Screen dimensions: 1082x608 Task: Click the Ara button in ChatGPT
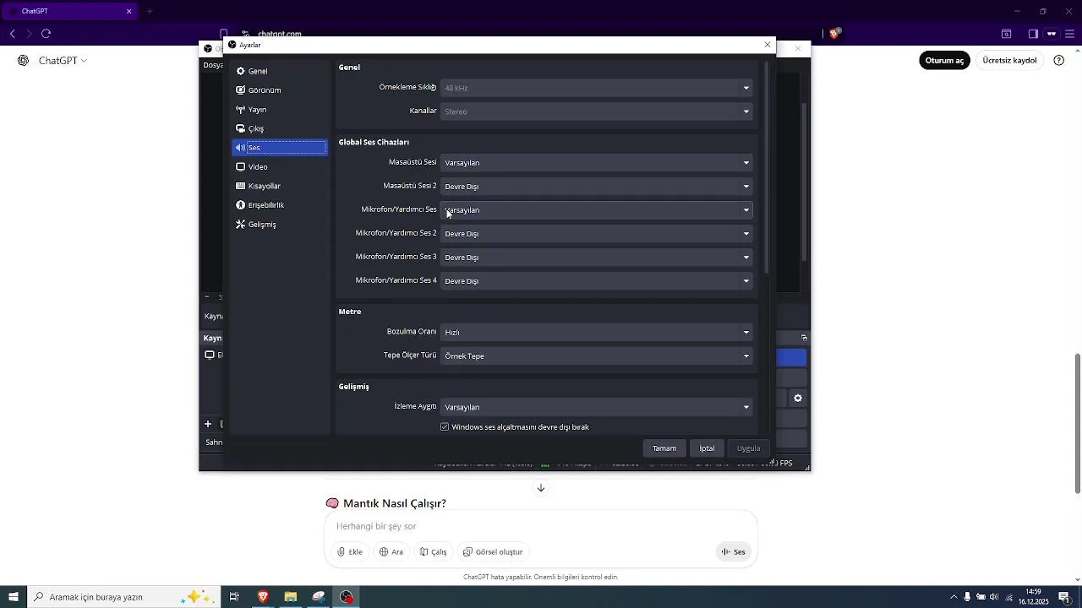point(391,552)
